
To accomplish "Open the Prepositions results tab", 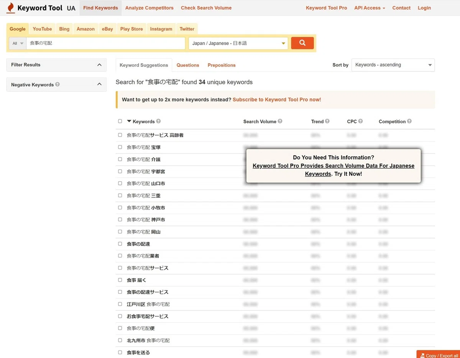I will click(222, 65).
